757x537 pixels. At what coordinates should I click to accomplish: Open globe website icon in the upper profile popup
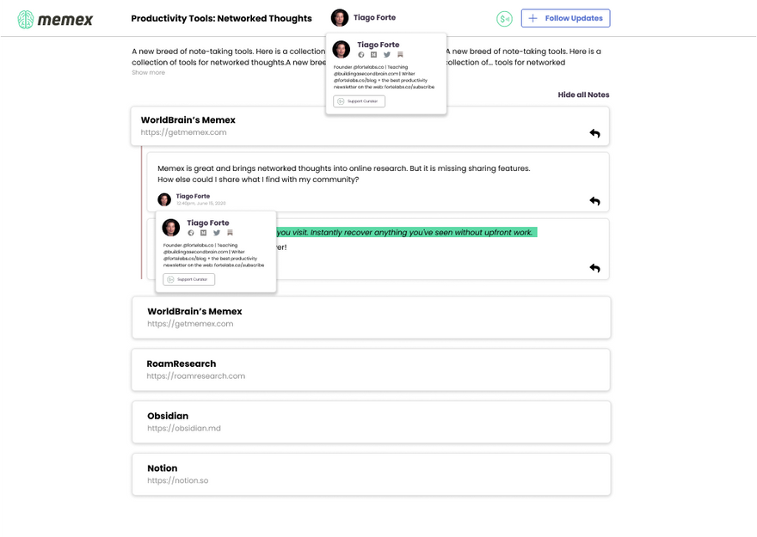(x=361, y=55)
